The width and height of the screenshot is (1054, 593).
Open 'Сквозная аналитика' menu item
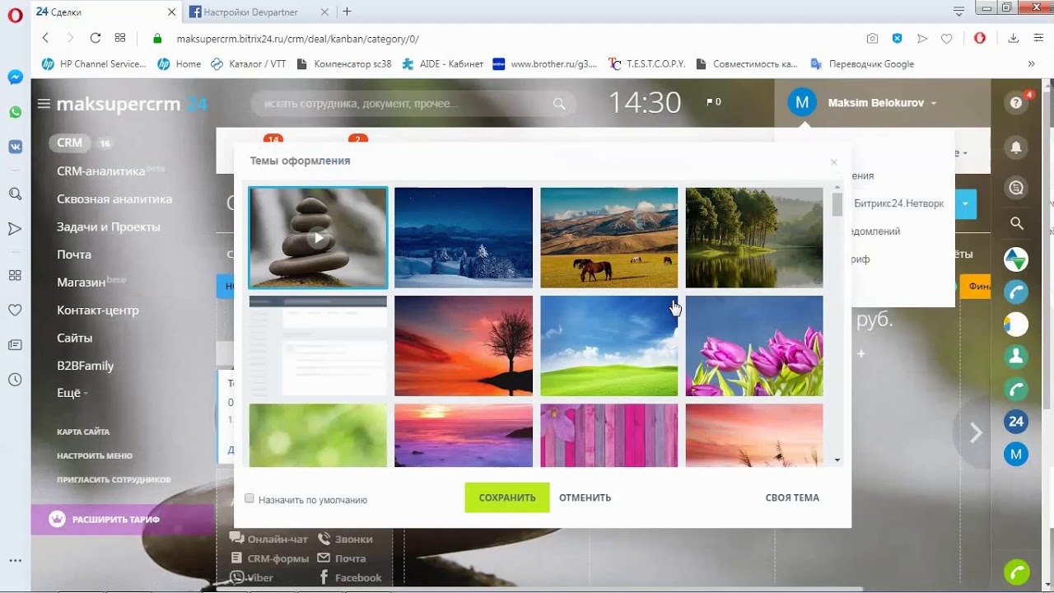tap(114, 198)
